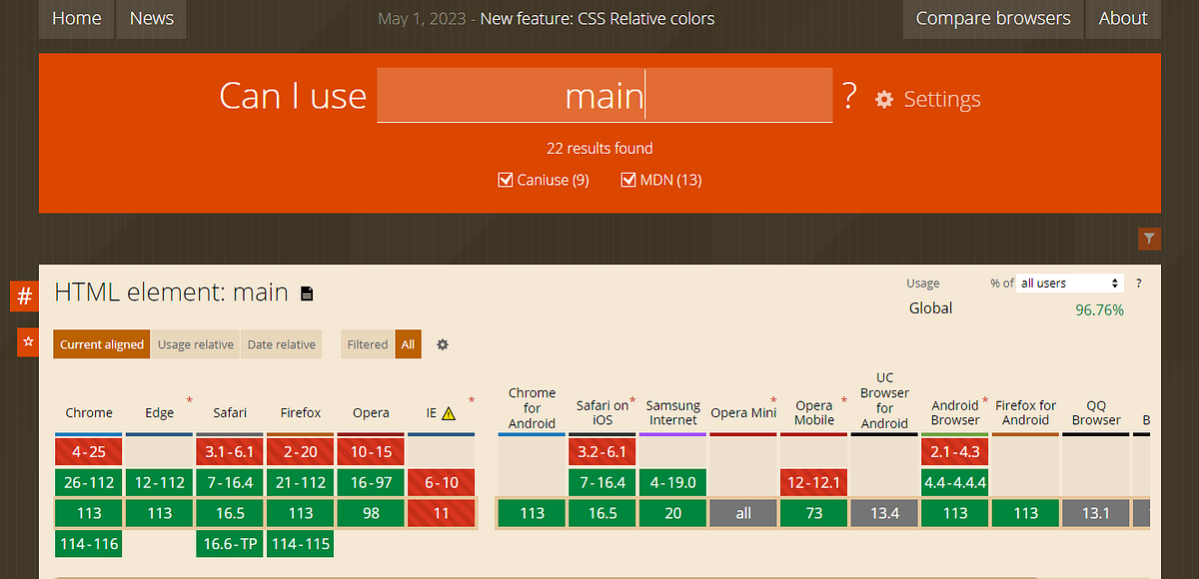Viewport: 1199px width, 579px height.
Task: Click the anchor link hash icon in sidebar
Action: (x=24, y=296)
